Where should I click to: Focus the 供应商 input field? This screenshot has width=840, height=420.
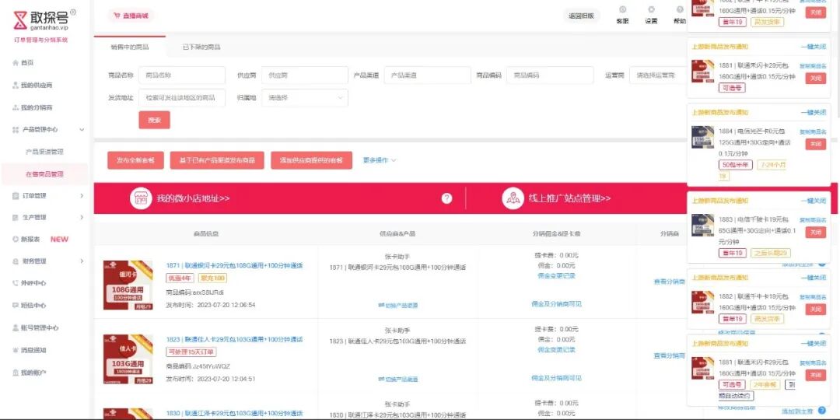click(305, 75)
